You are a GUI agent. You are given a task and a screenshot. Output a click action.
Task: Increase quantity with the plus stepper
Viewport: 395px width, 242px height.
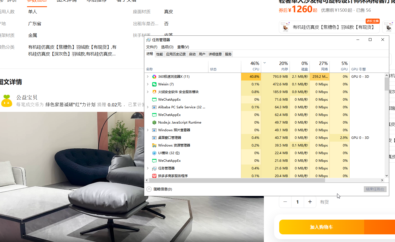[310, 202]
